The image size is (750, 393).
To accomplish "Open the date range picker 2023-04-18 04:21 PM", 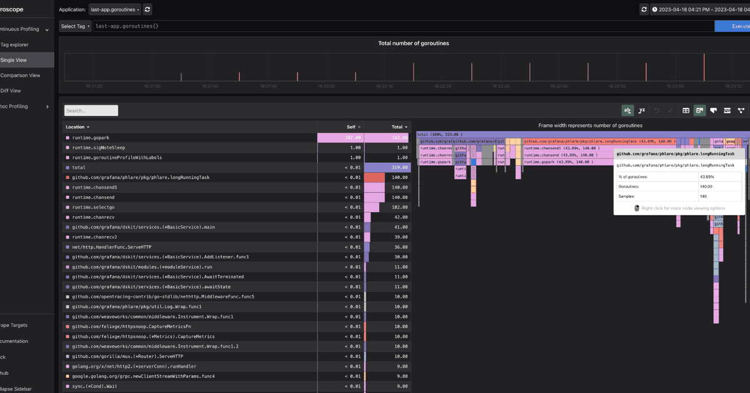I will (x=700, y=9).
